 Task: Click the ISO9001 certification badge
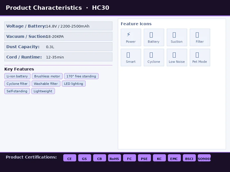pyautogui.click(x=204, y=158)
